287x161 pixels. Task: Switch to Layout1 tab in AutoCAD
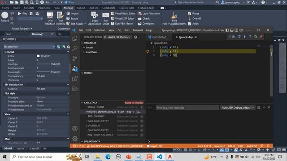(x=21, y=148)
